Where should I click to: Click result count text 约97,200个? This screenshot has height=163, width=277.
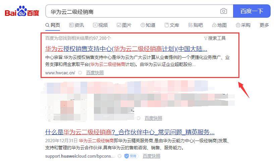pyautogui.click(x=78, y=38)
